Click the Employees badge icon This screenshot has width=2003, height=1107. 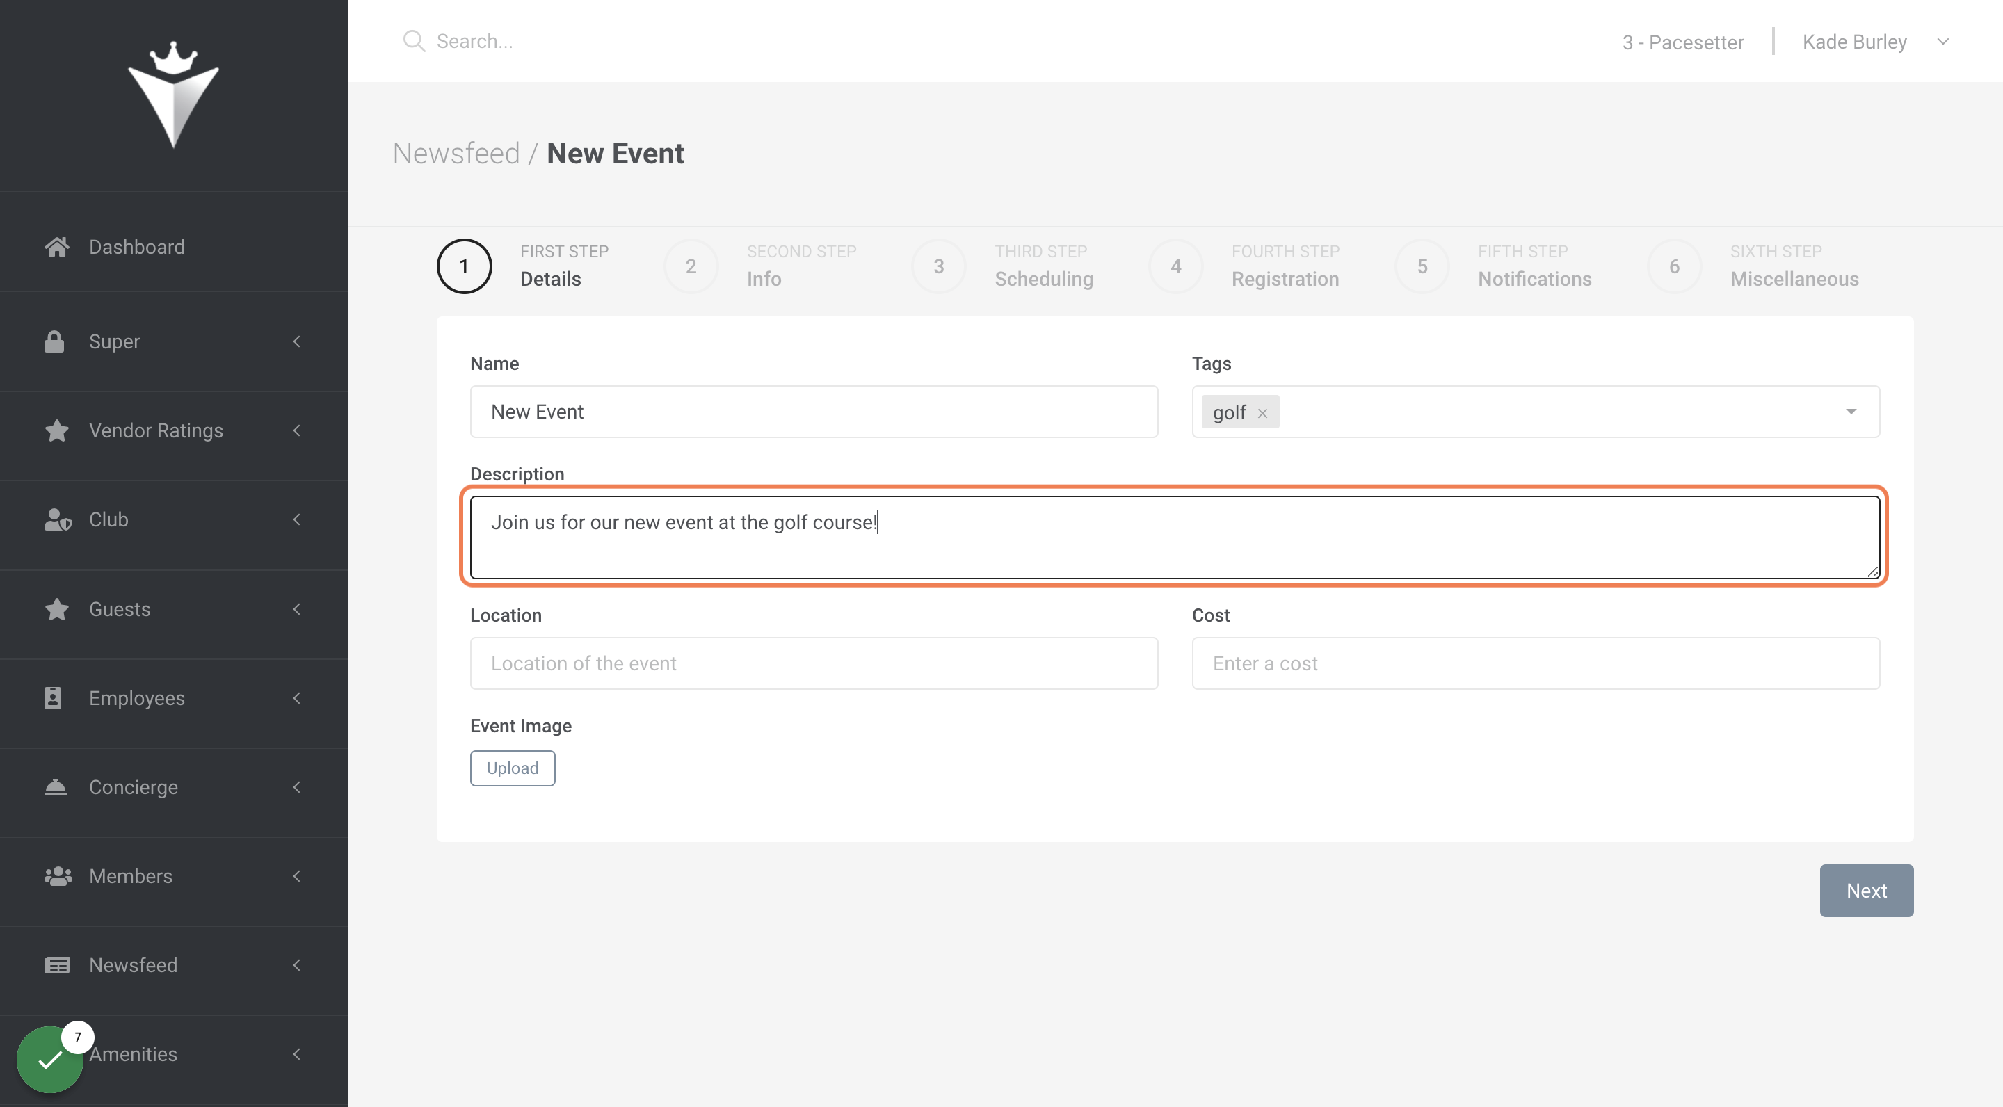(x=53, y=697)
